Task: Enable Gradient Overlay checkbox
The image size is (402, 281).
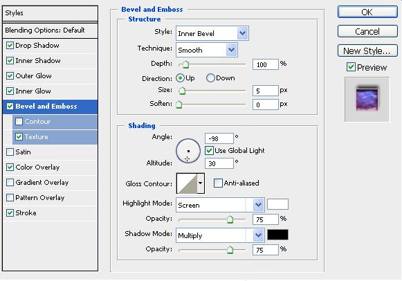Action: pyautogui.click(x=10, y=182)
